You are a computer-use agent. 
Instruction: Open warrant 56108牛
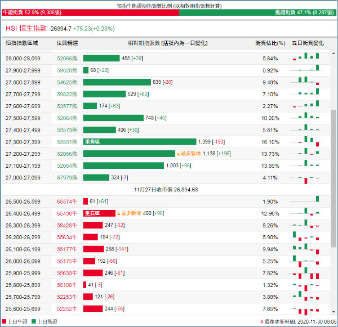[x=67, y=285]
